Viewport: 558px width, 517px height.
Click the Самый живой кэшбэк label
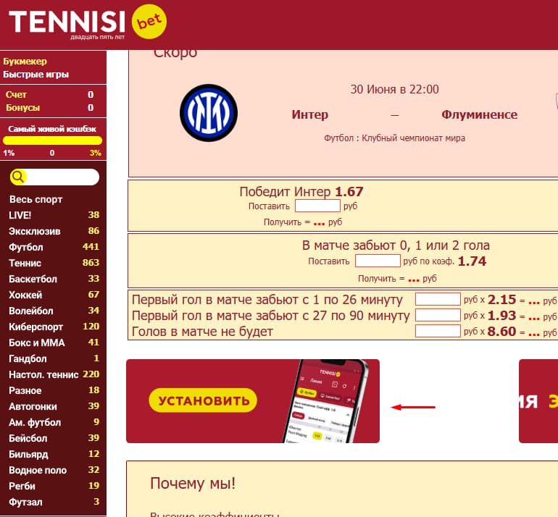pos(52,129)
